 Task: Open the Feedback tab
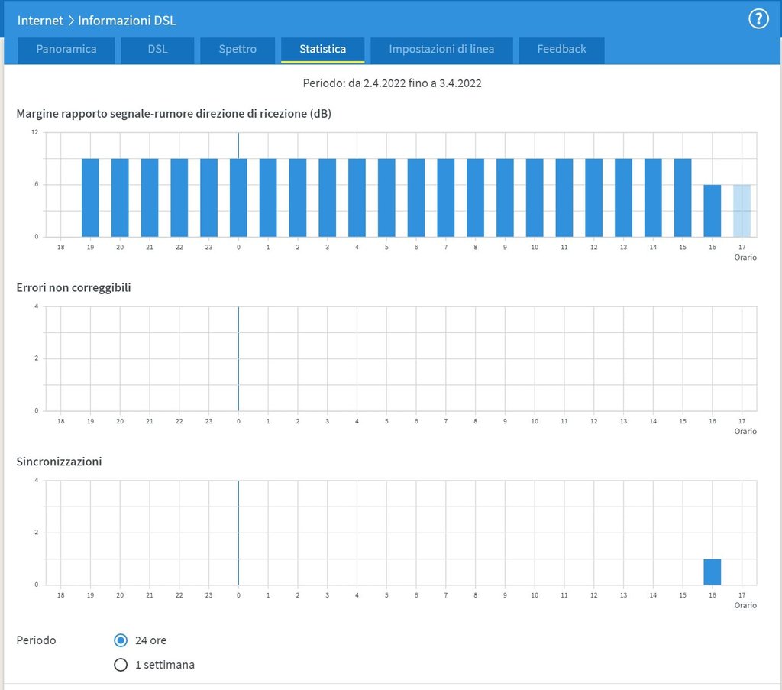pos(561,50)
